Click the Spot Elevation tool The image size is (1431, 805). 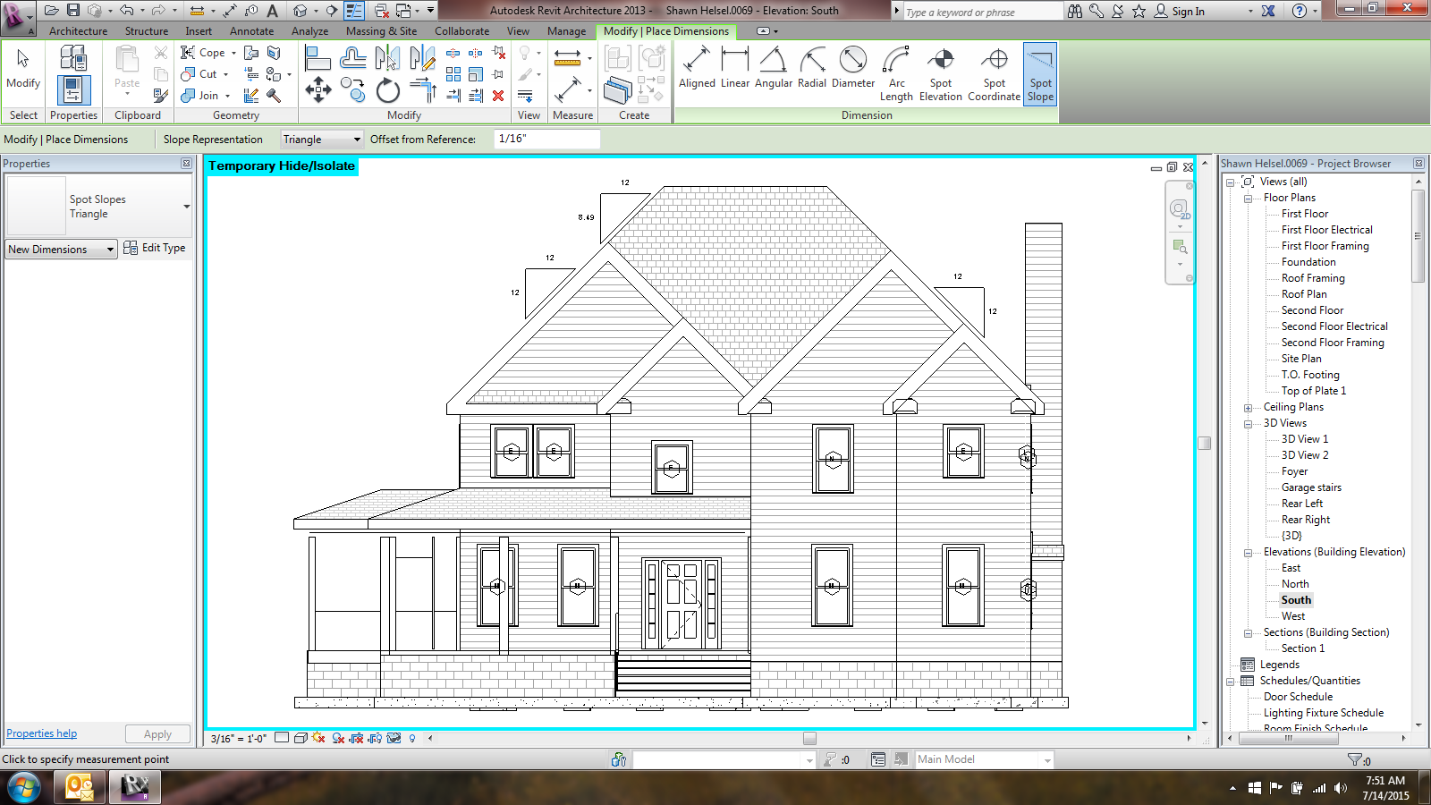(941, 74)
